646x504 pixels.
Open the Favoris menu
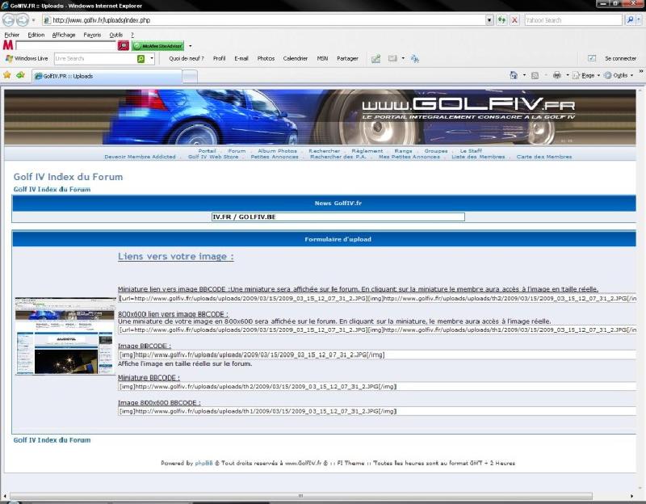[x=92, y=35]
